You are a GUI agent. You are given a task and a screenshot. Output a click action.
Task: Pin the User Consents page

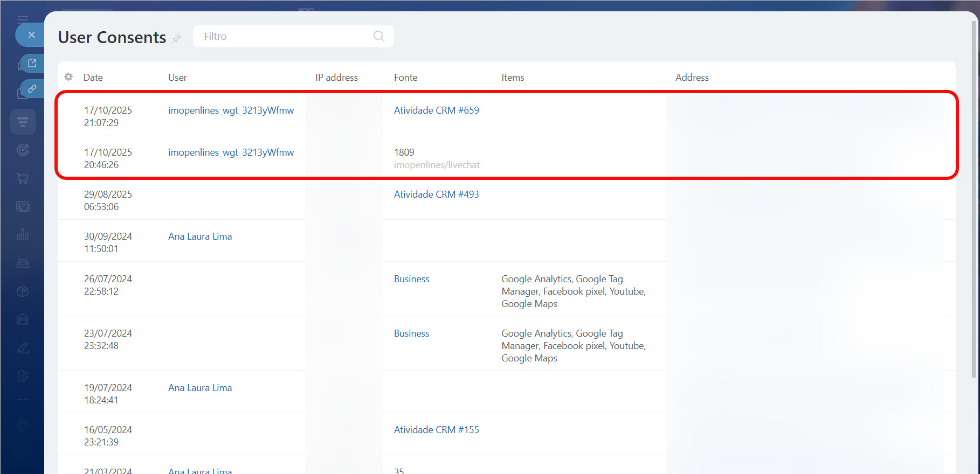(176, 39)
